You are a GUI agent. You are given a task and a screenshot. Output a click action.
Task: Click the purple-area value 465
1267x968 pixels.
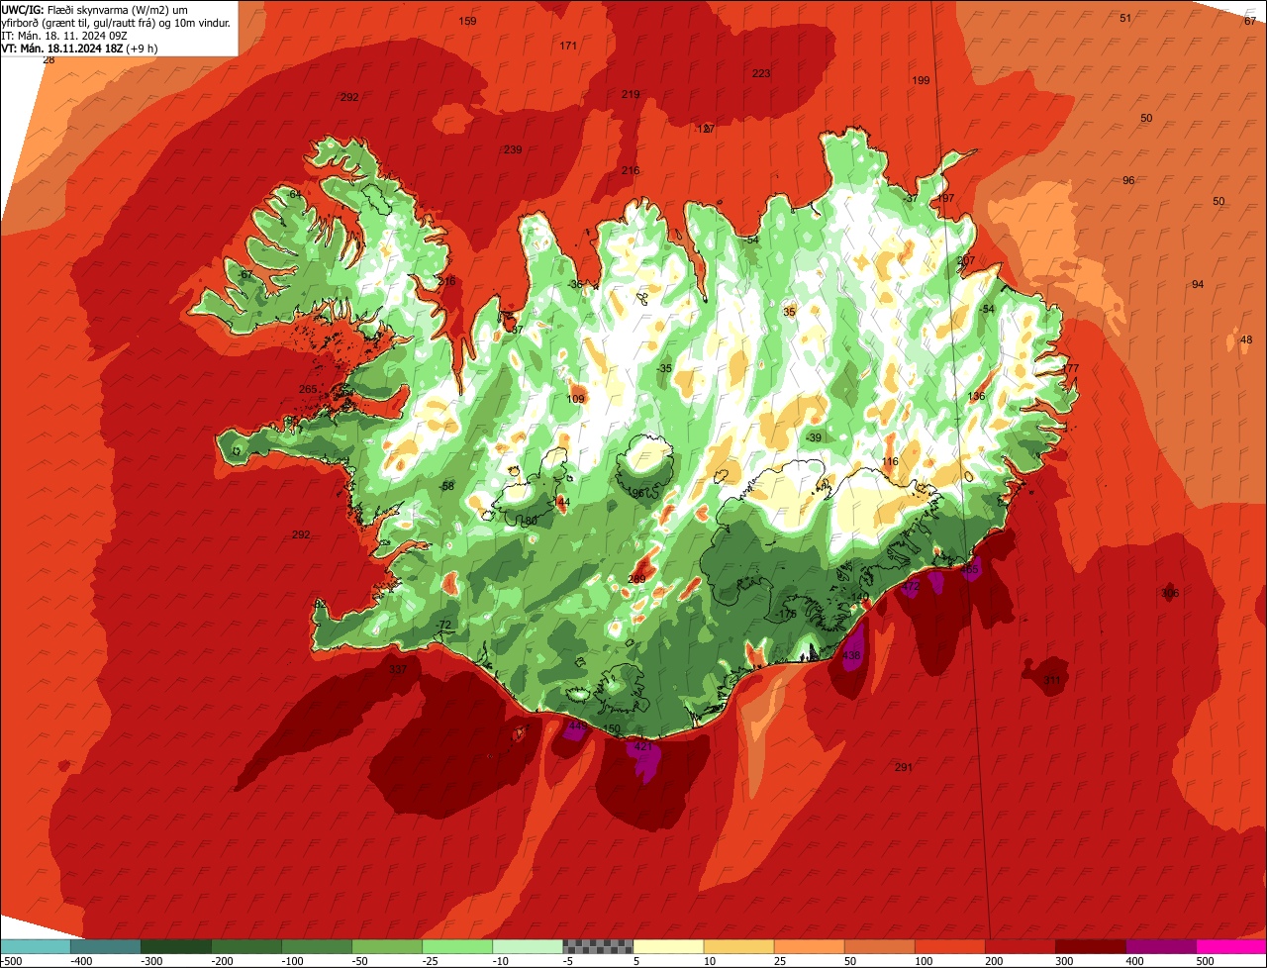970,569
